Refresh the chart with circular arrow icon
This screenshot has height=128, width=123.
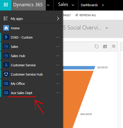(96, 47)
